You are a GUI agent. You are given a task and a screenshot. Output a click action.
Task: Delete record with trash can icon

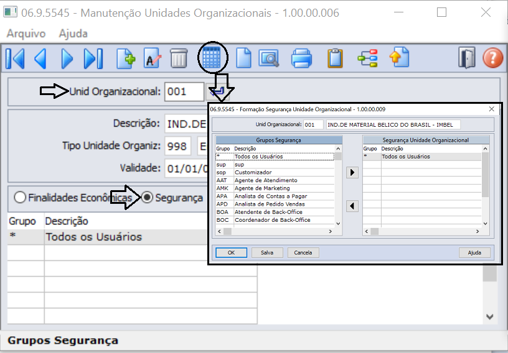[179, 58]
